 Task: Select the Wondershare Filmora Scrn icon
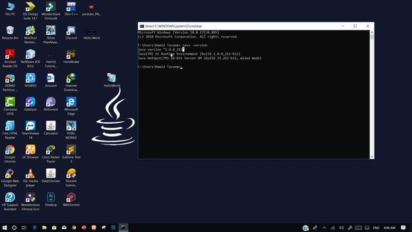30,202
